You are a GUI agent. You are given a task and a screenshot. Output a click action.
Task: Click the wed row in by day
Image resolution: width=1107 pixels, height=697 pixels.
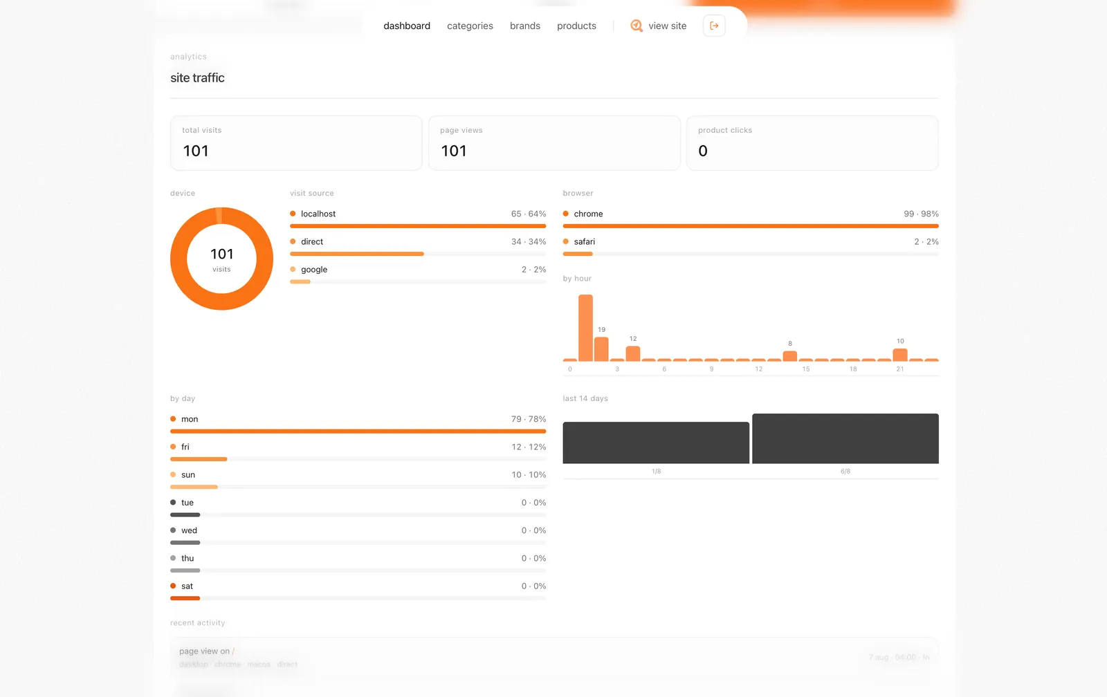point(358,535)
